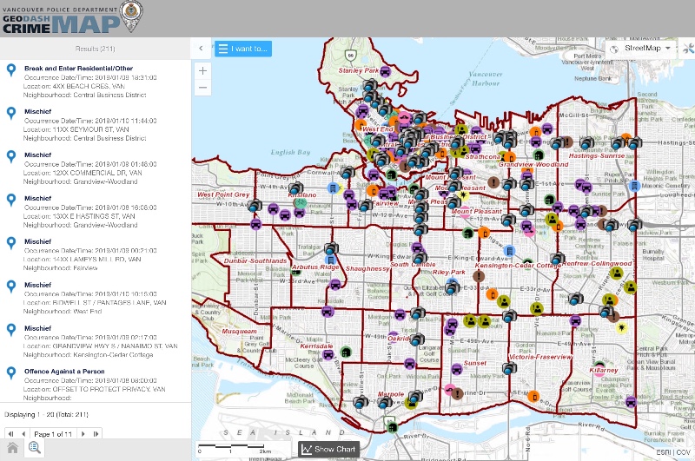Click the Show Chart button
Screen dimensions: 695x461
(x=328, y=449)
